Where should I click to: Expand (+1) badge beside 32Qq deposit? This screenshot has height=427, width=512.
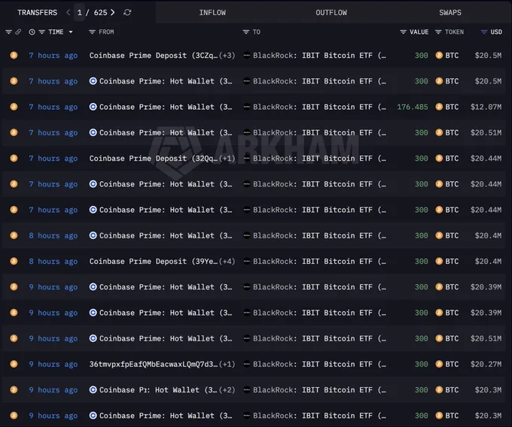coord(227,159)
